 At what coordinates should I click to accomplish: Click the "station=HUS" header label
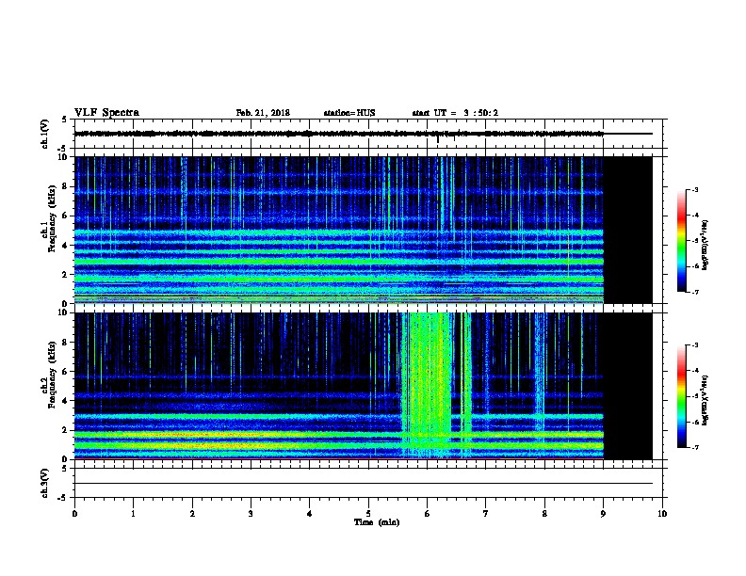(x=349, y=113)
